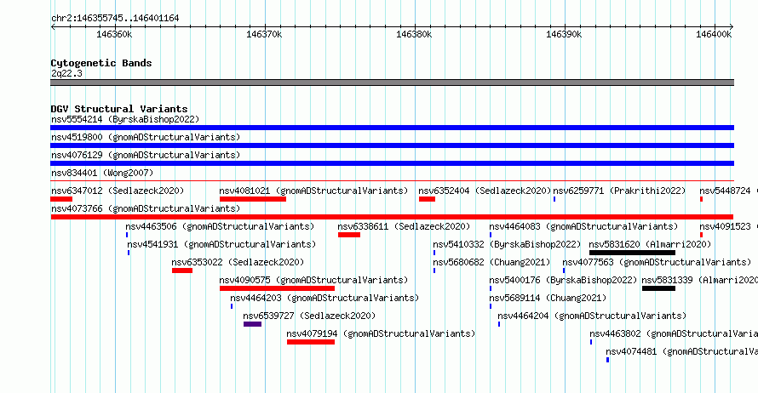The image size is (758, 393).
Task: Click the nsv6353022 (Sedlazeck2020) label
Action: pyautogui.click(x=238, y=262)
